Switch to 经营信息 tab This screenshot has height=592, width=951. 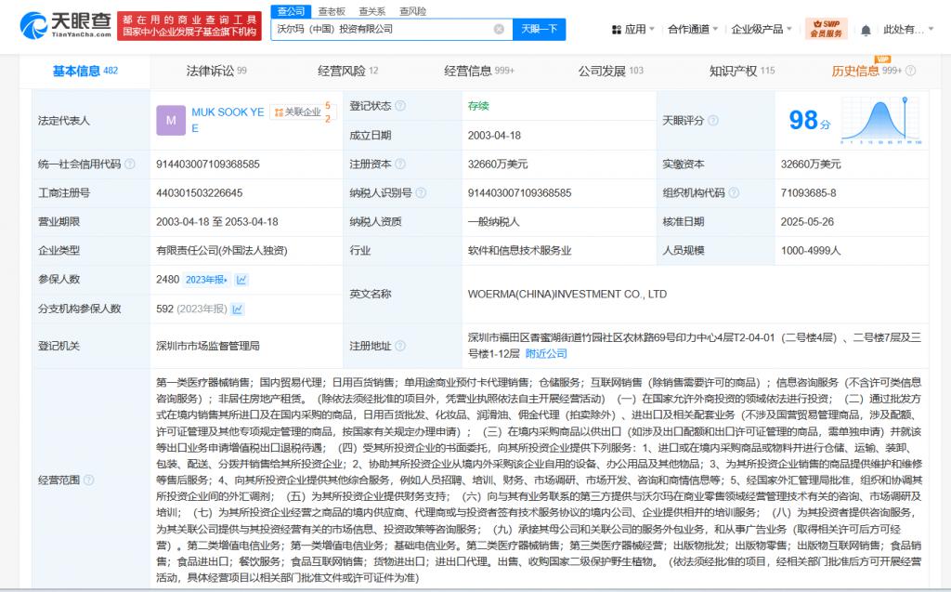point(479,71)
